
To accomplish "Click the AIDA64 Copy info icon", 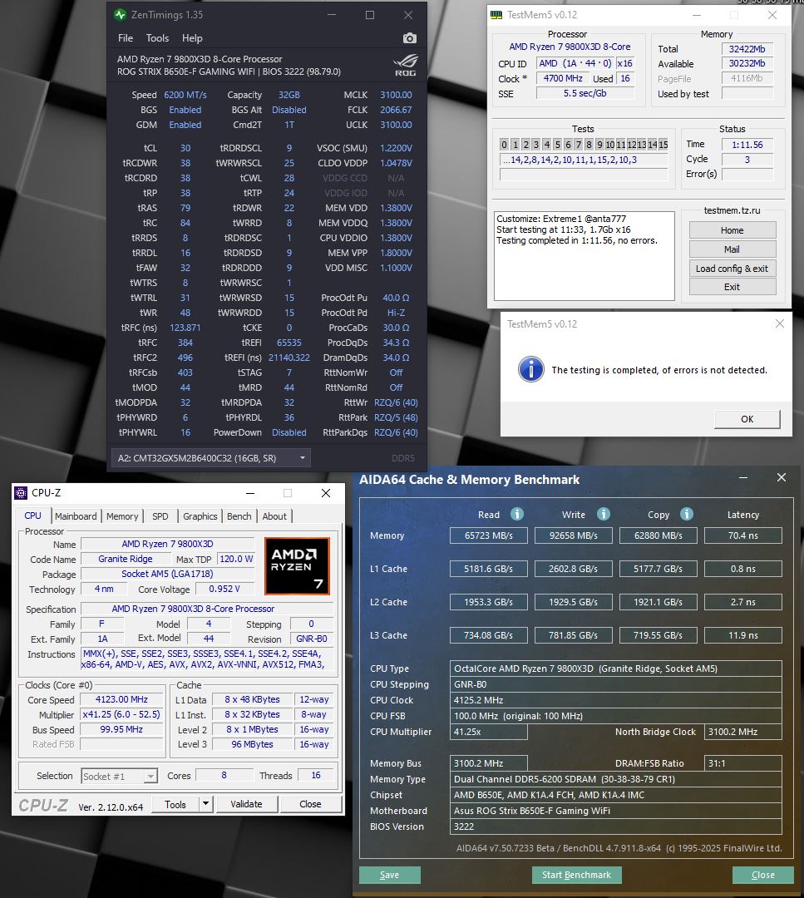I will (x=687, y=514).
